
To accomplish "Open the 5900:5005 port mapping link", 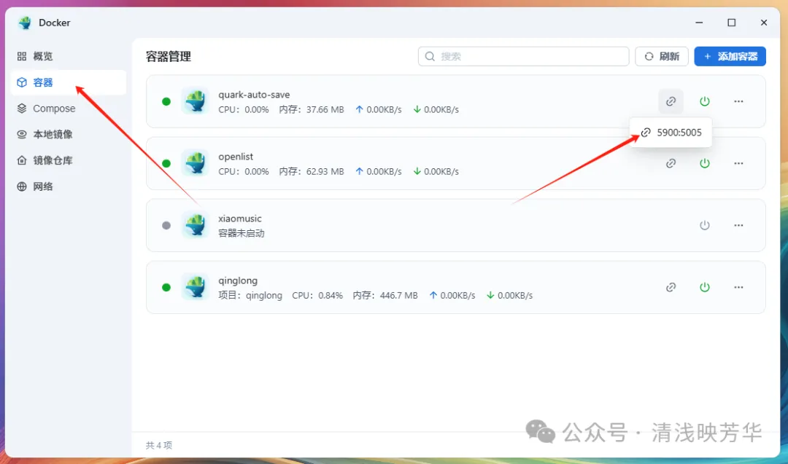I will click(x=671, y=133).
